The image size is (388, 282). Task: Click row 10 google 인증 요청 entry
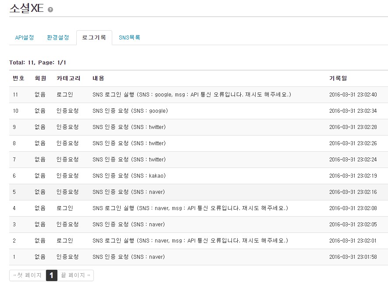click(x=130, y=111)
